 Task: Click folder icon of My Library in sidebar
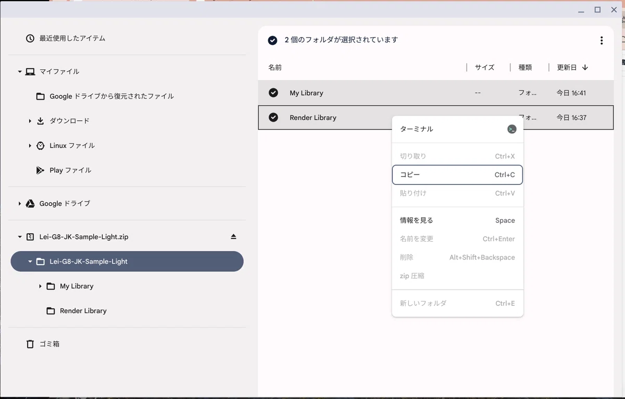51,286
